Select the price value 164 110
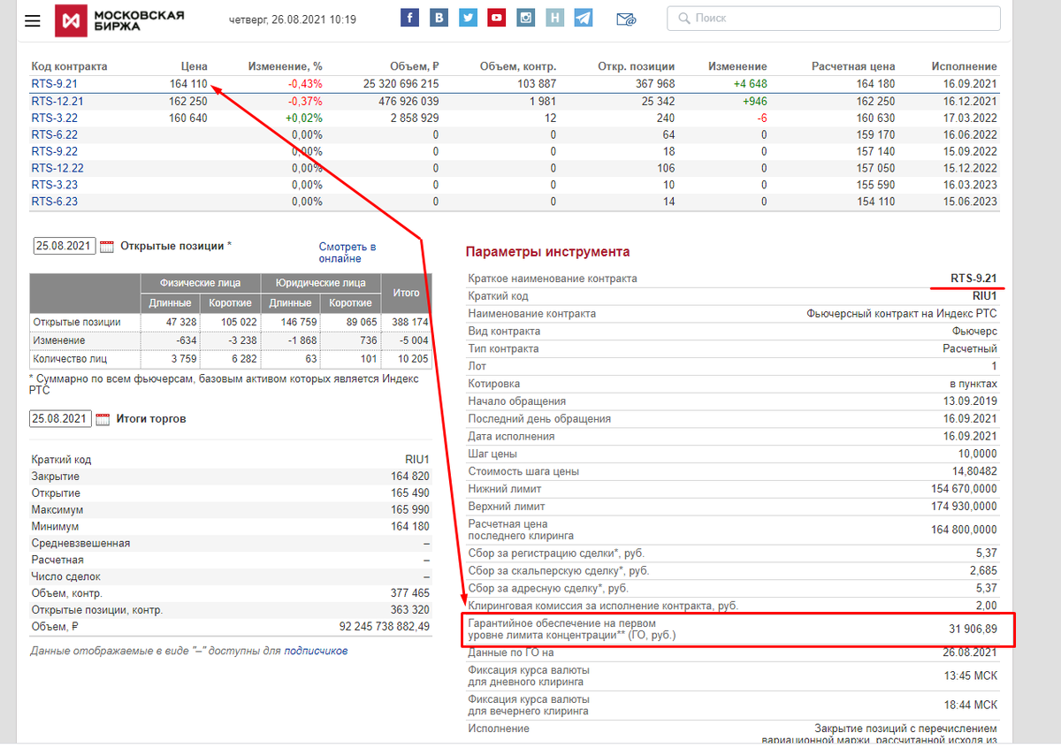The width and height of the screenshot is (1061, 748). [x=188, y=84]
